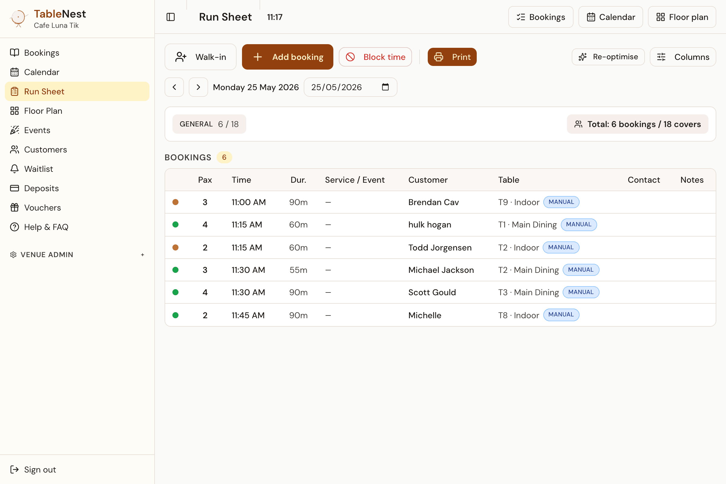Open Bookings in the sidebar
This screenshot has height=484, width=726.
pyautogui.click(x=77, y=53)
